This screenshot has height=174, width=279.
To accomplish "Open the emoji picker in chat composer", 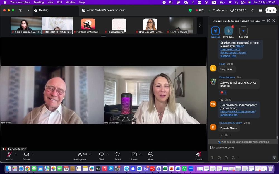I will [219, 158].
